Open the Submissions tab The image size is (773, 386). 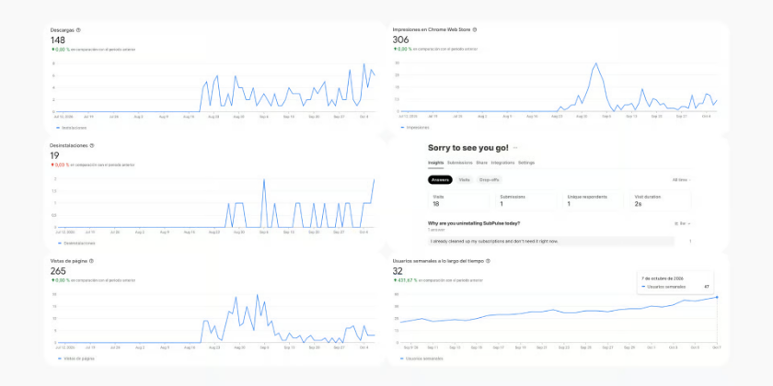click(460, 163)
